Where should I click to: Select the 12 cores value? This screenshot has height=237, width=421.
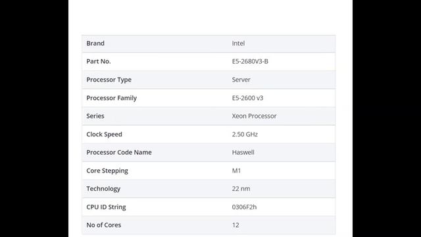(x=235, y=225)
